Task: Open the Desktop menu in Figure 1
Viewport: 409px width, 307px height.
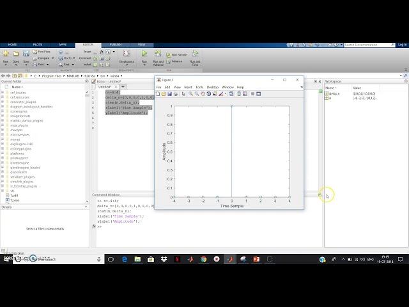Action: pos(213,87)
